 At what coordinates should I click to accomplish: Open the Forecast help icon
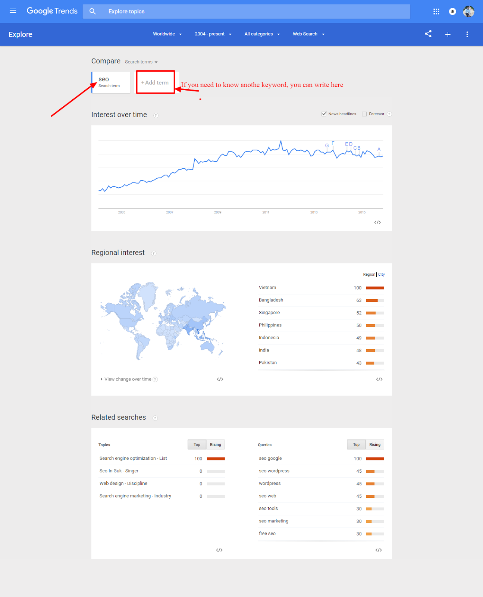(389, 114)
